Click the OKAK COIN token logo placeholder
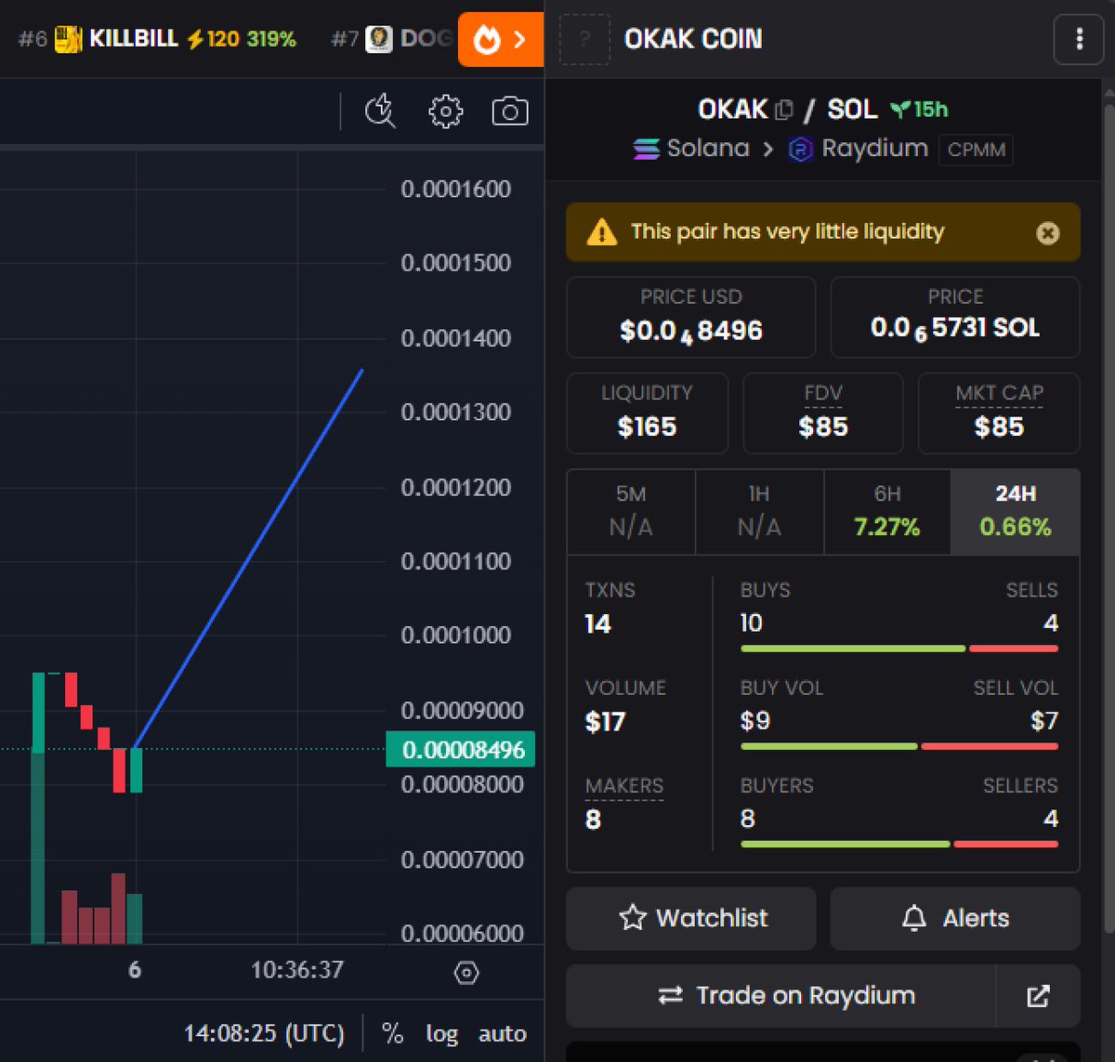This screenshot has width=1115, height=1062. (584, 39)
